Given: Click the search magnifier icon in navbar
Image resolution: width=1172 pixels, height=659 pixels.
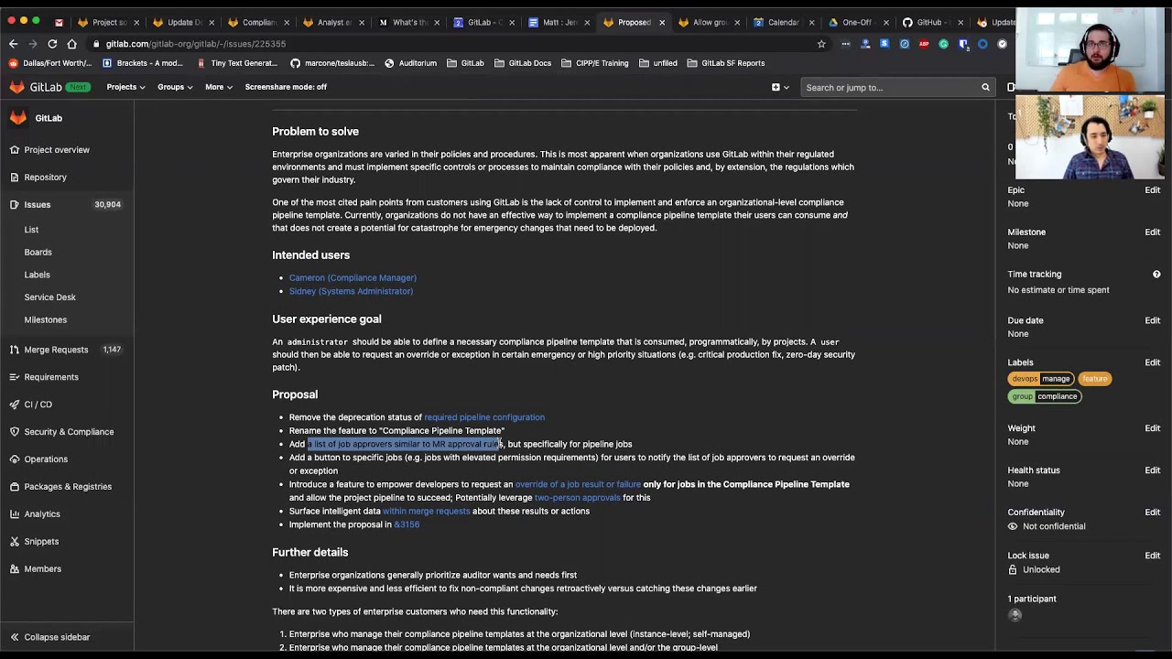Looking at the screenshot, I should [x=985, y=87].
